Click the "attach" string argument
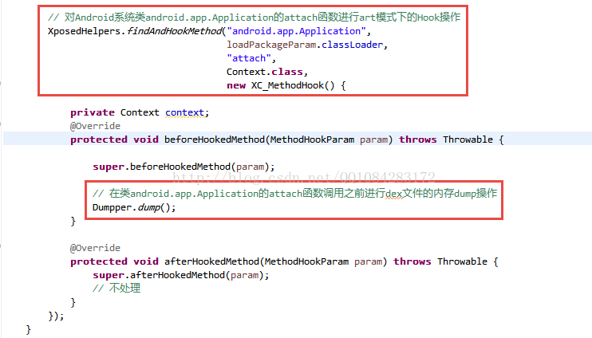 [248, 58]
